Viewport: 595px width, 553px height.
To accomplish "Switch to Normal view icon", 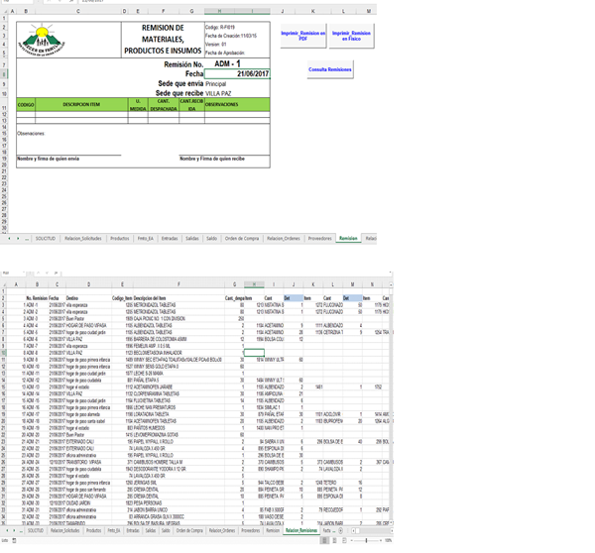I will click(324, 540).
